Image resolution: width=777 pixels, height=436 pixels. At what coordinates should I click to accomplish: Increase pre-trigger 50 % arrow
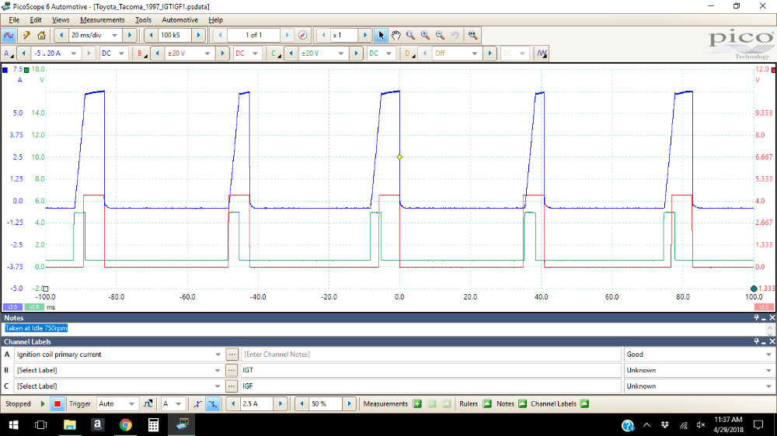pos(350,404)
